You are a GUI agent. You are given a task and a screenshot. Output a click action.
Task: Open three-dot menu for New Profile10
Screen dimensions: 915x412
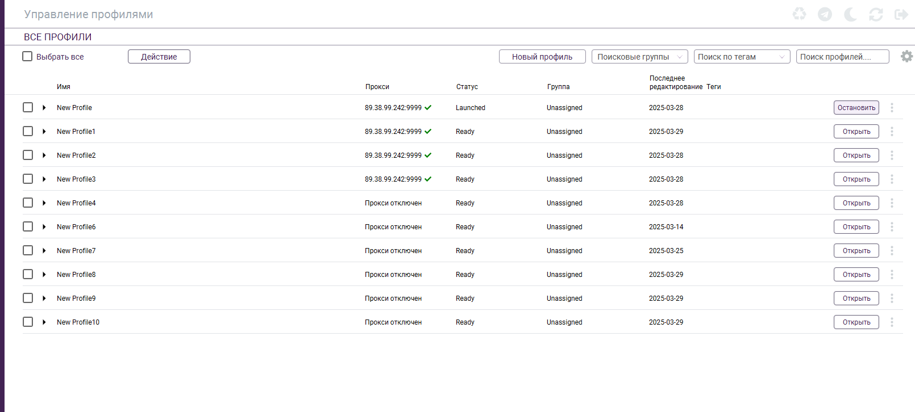pyautogui.click(x=892, y=322)
